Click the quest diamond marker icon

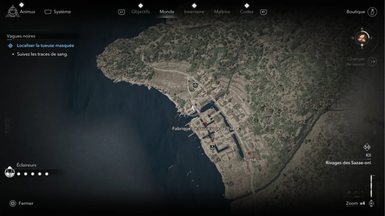10,46
